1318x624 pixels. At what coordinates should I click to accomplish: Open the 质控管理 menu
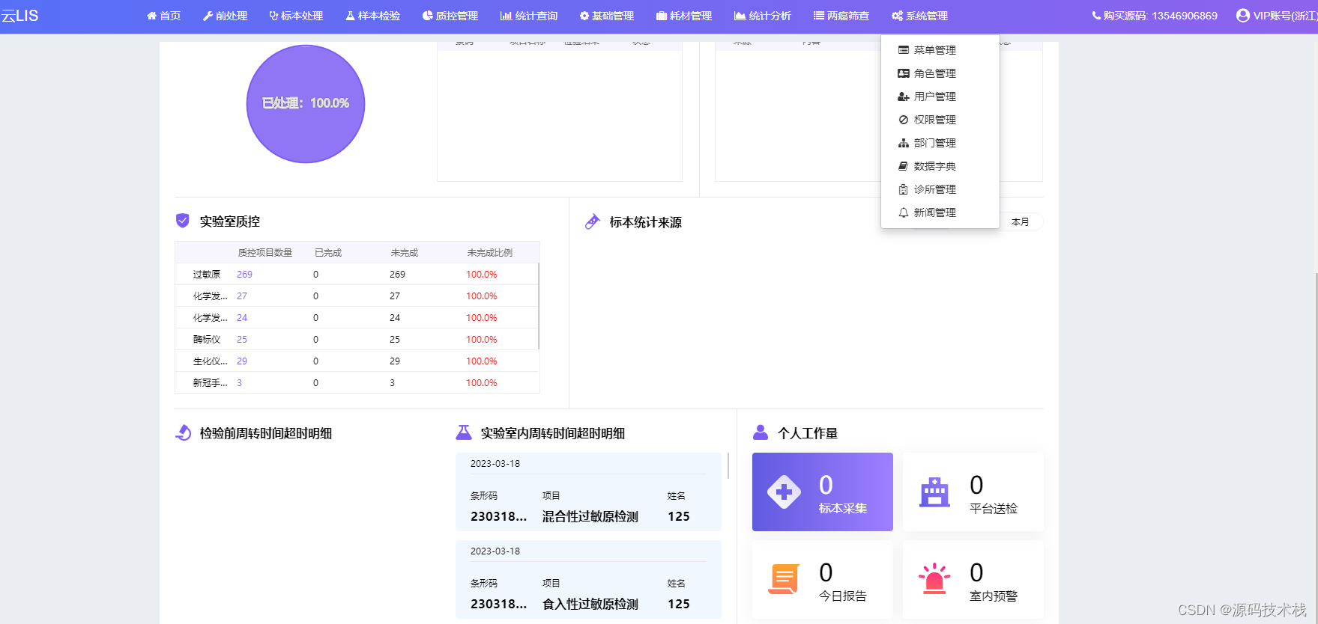(450, 16)
